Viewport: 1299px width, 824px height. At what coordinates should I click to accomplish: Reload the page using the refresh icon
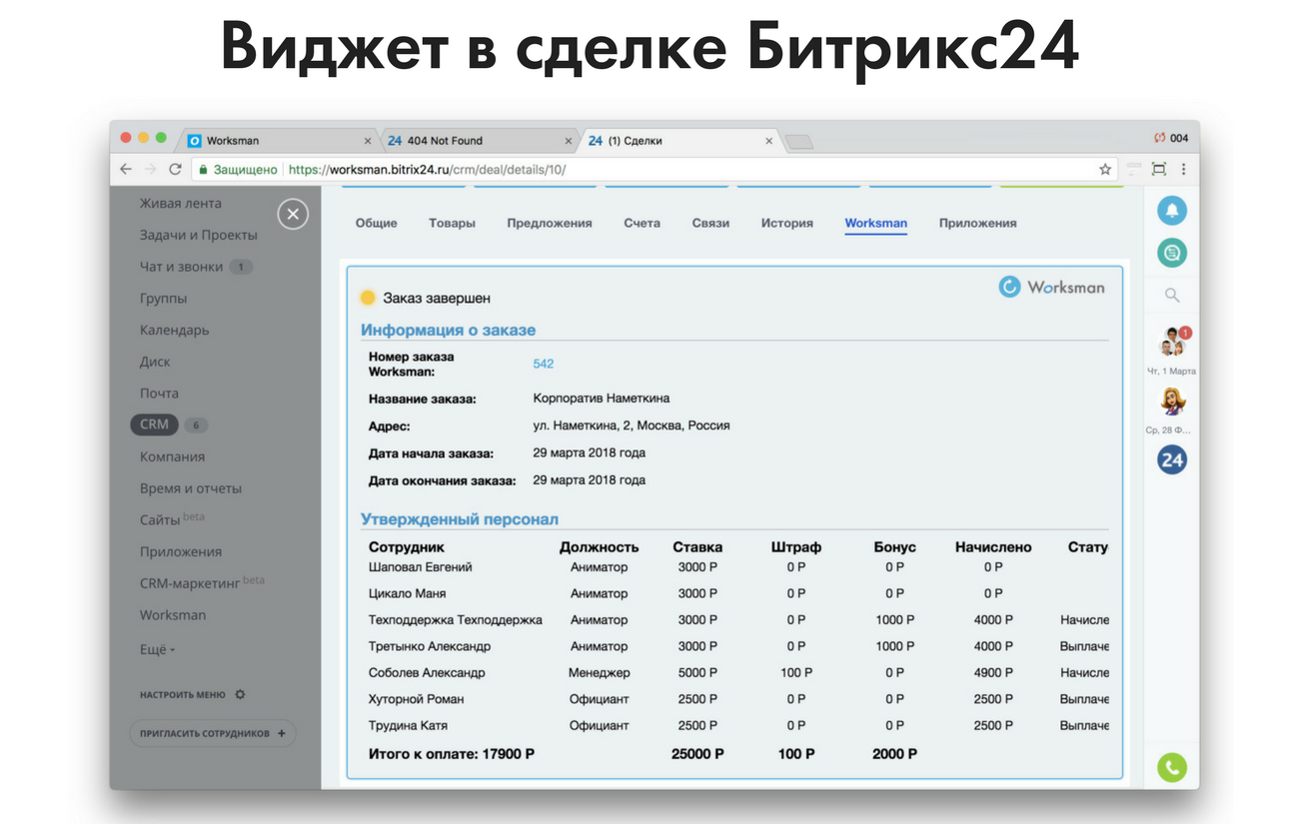point(176,170)
